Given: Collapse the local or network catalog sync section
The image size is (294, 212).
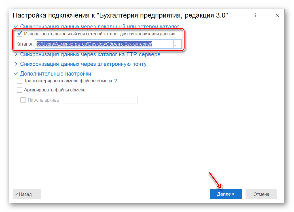Looking at the screenshot, I should point(16,27).
